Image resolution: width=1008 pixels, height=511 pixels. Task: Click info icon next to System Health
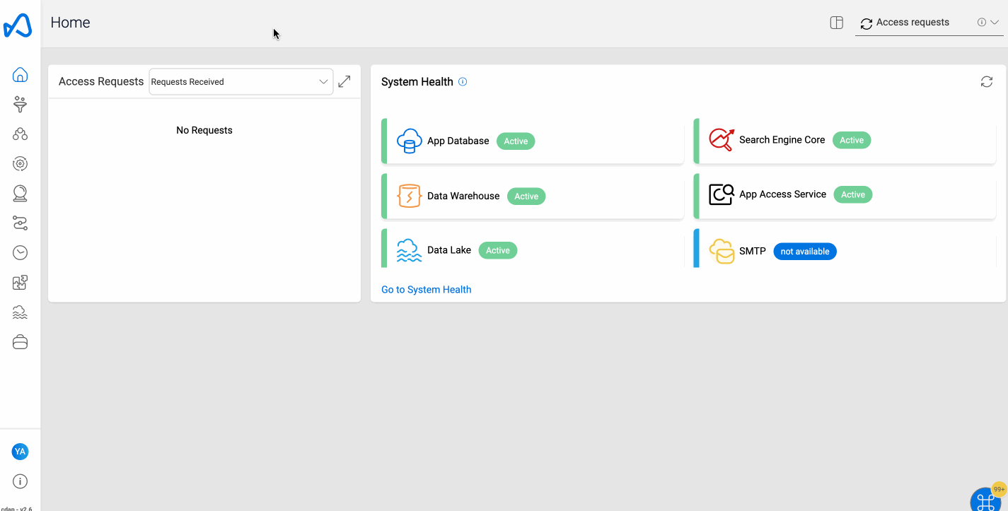tap(463, 82)
